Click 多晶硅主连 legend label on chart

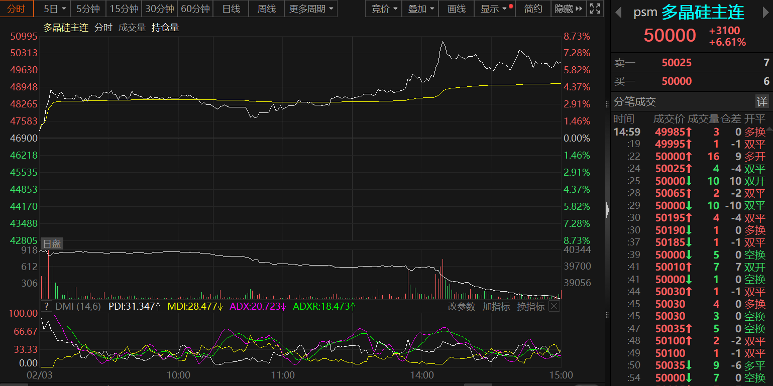(66, 28)
